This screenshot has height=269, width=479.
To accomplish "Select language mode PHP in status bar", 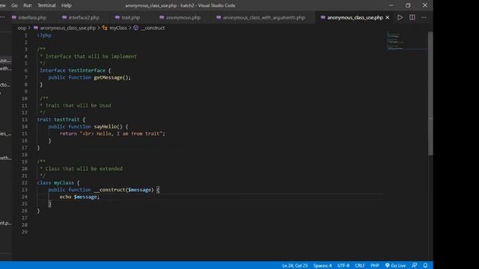I will click(375, 265).
